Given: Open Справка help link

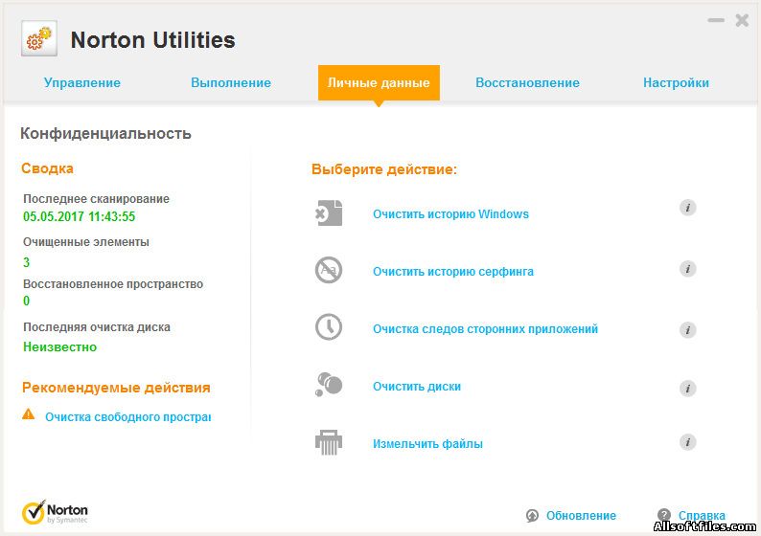Looking at the screenshot, I should point(702,516).
